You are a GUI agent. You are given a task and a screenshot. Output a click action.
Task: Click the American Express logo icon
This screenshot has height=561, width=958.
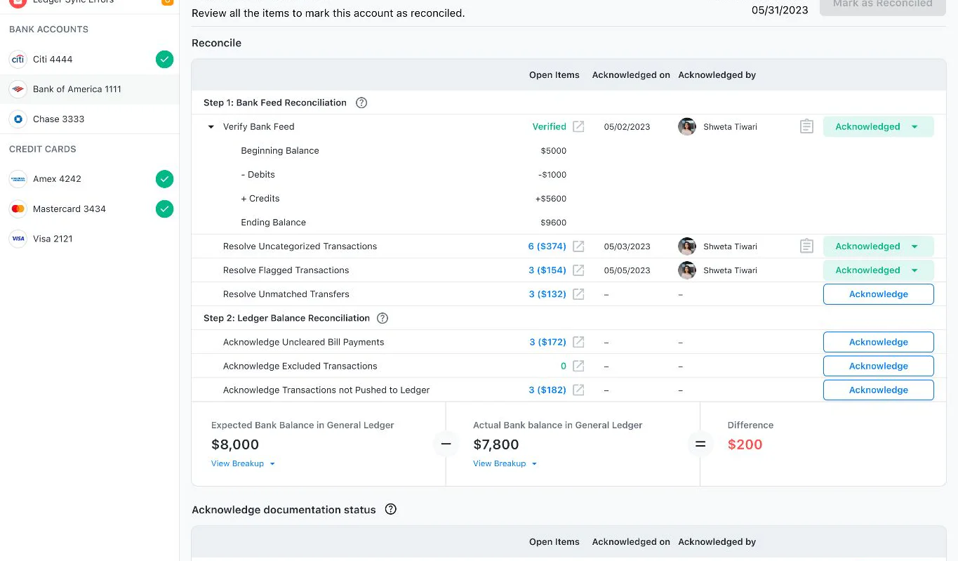[x=18, y=179]
